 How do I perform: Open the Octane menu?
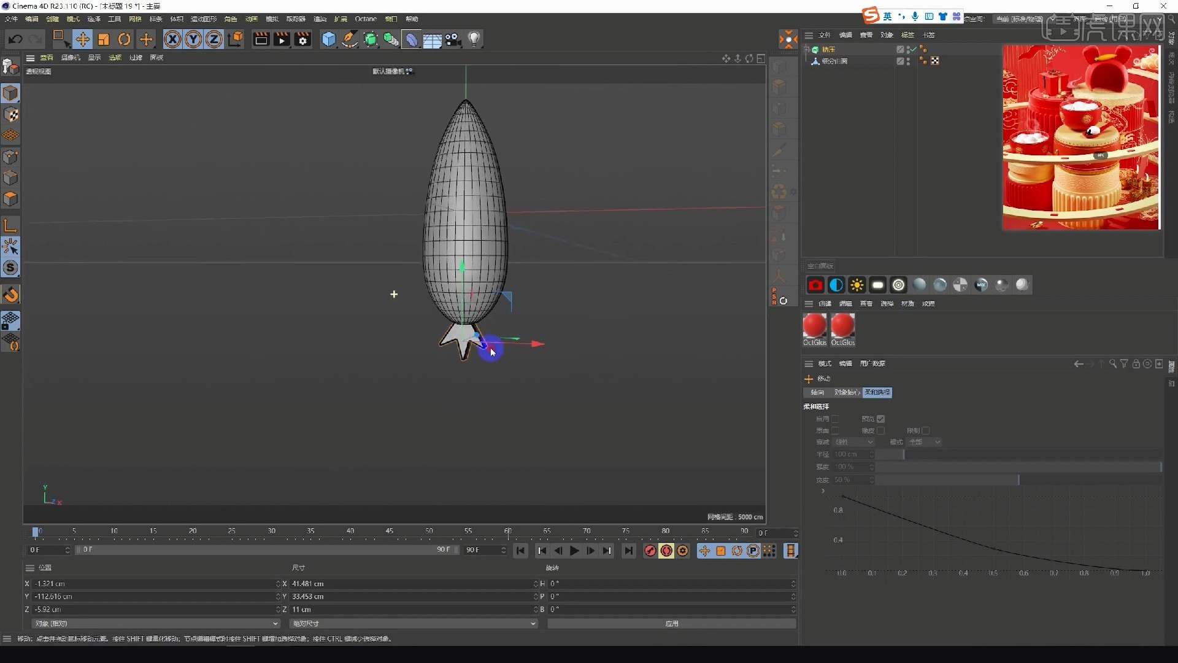tap(366, 19)
